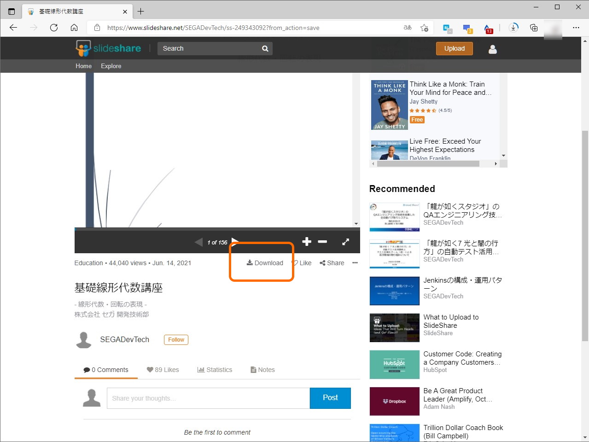Zoom in on the slide with the plus icon
The image size is (589, 442).
tap(306, 241)
